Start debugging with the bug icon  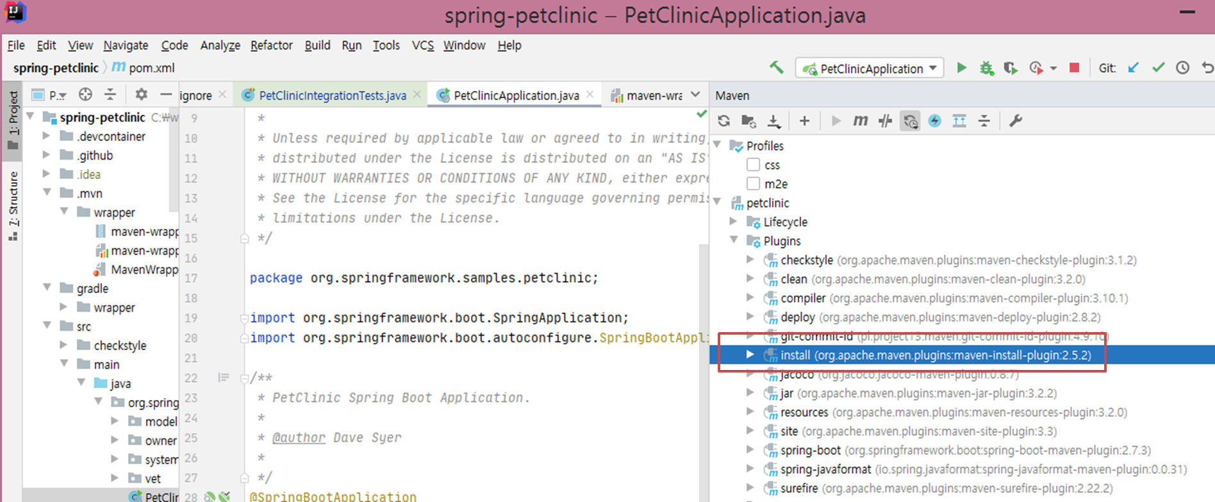coord(986,68)
